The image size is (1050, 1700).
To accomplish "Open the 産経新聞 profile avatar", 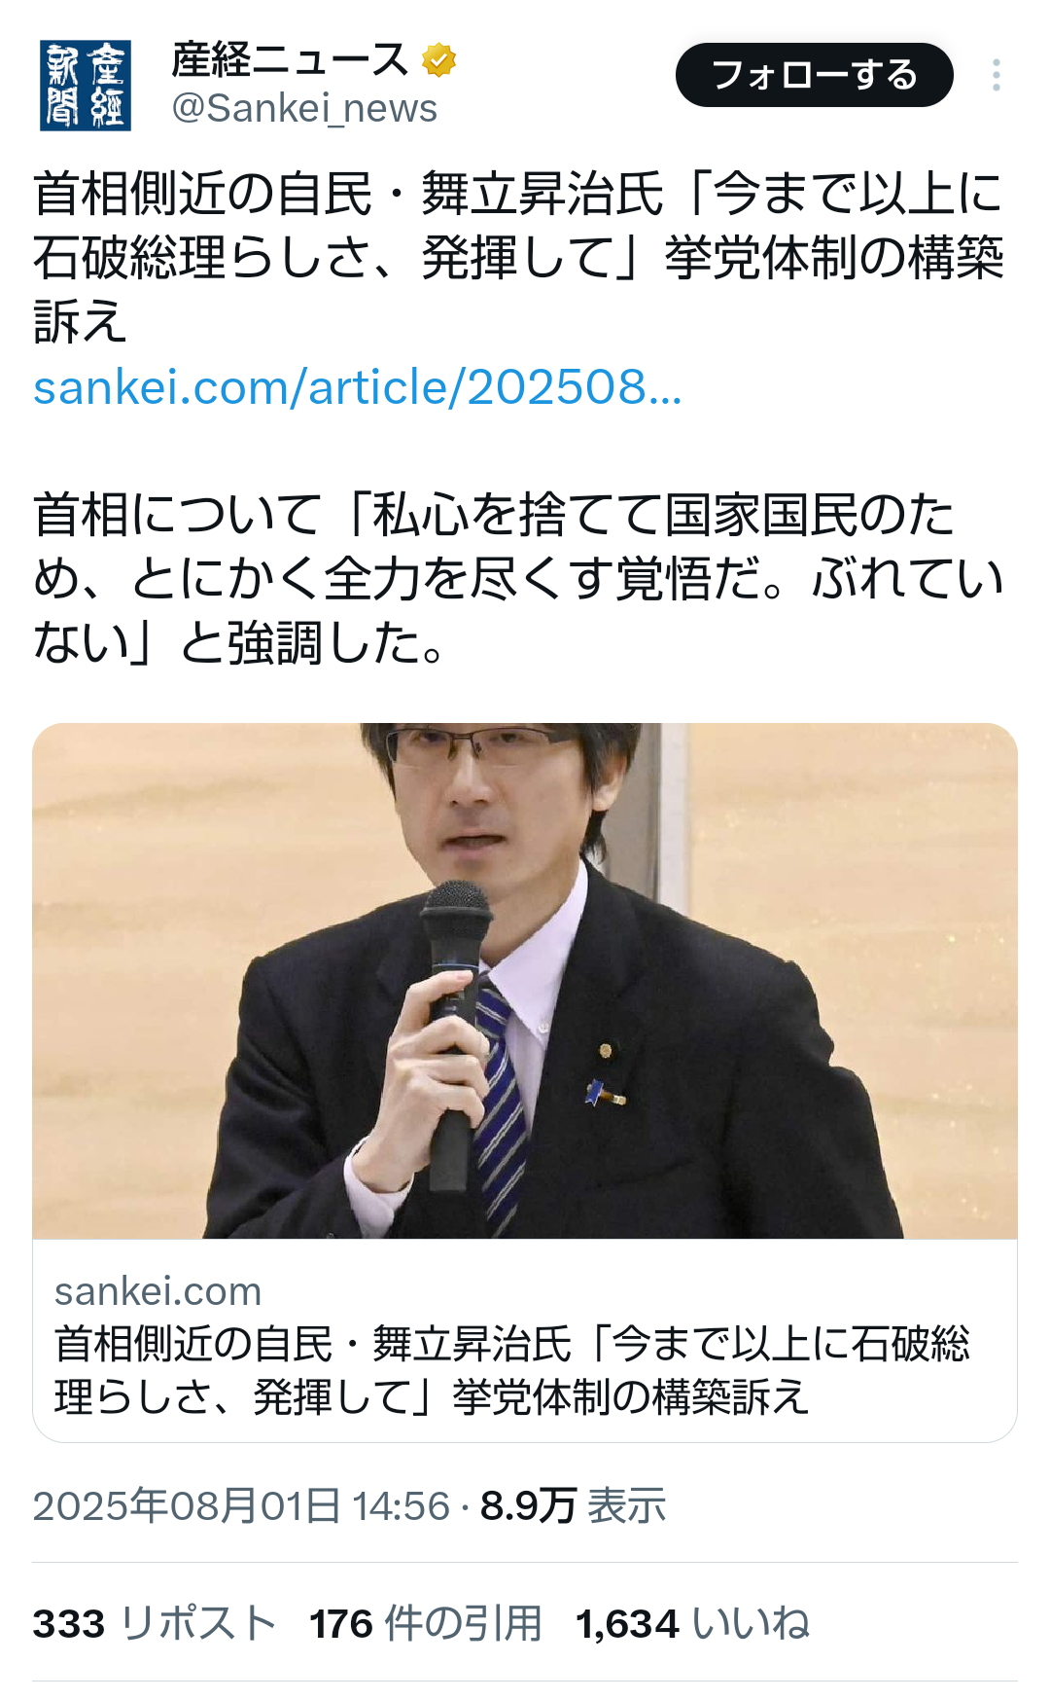I will coord(86,86).
